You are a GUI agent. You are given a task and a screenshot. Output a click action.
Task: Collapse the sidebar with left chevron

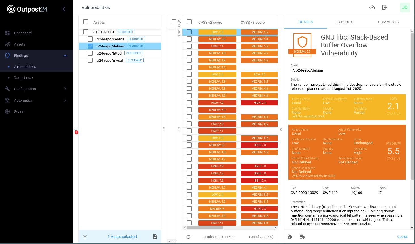[64, 9]
